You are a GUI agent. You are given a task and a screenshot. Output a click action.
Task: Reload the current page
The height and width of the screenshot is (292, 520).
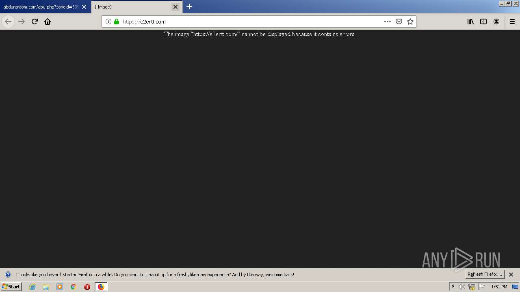[35, 21]
